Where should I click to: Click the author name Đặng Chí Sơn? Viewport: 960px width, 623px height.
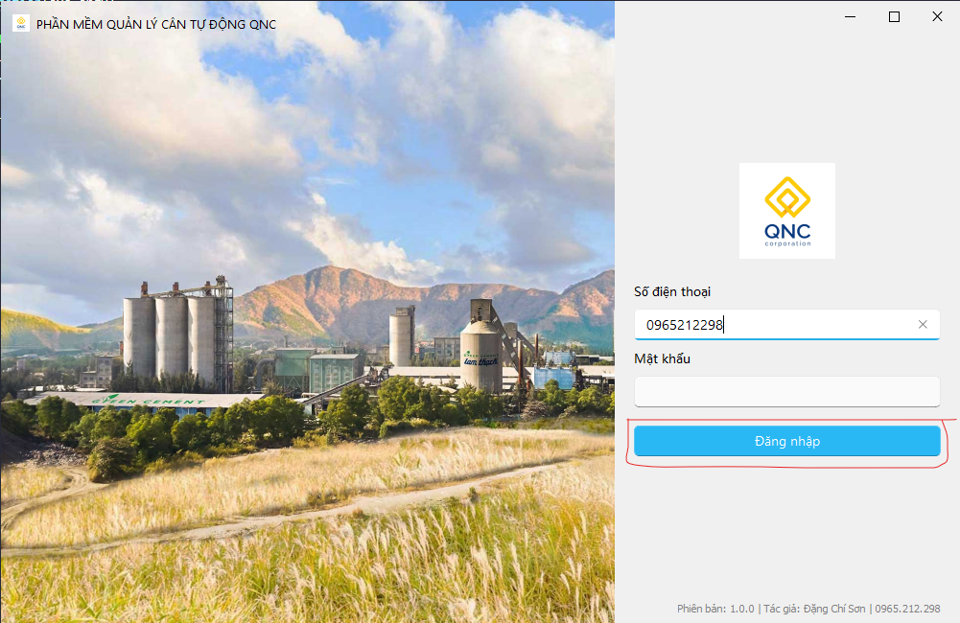(834, 609)
